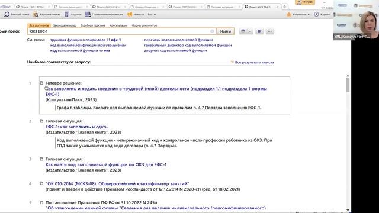
Task: Select the Все документы tab
Action: [38, 25]
